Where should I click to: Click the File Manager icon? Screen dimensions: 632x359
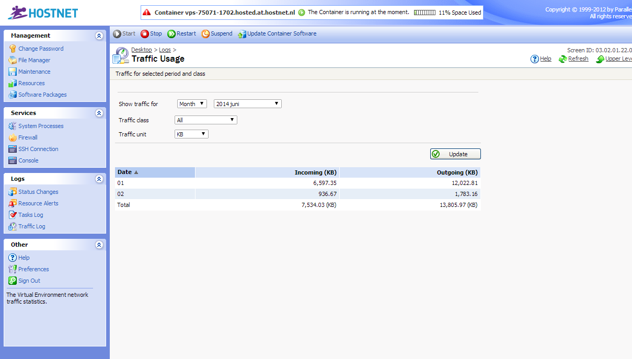pos(13,61)
